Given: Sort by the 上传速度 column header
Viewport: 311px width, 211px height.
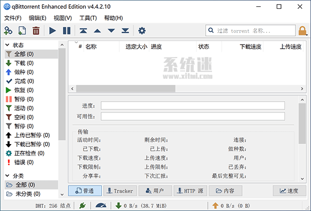Looking at the screenshot, I should click(x=283, y=47).
